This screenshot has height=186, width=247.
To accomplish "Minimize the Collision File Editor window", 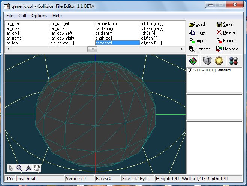I will click(211, 5).
